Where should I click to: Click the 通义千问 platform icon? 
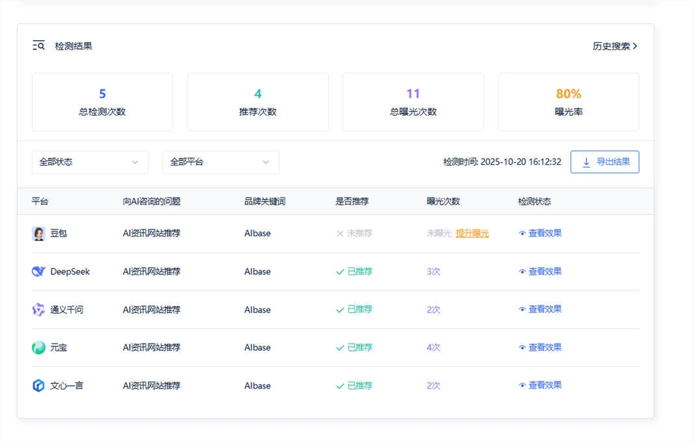point(38,310)
